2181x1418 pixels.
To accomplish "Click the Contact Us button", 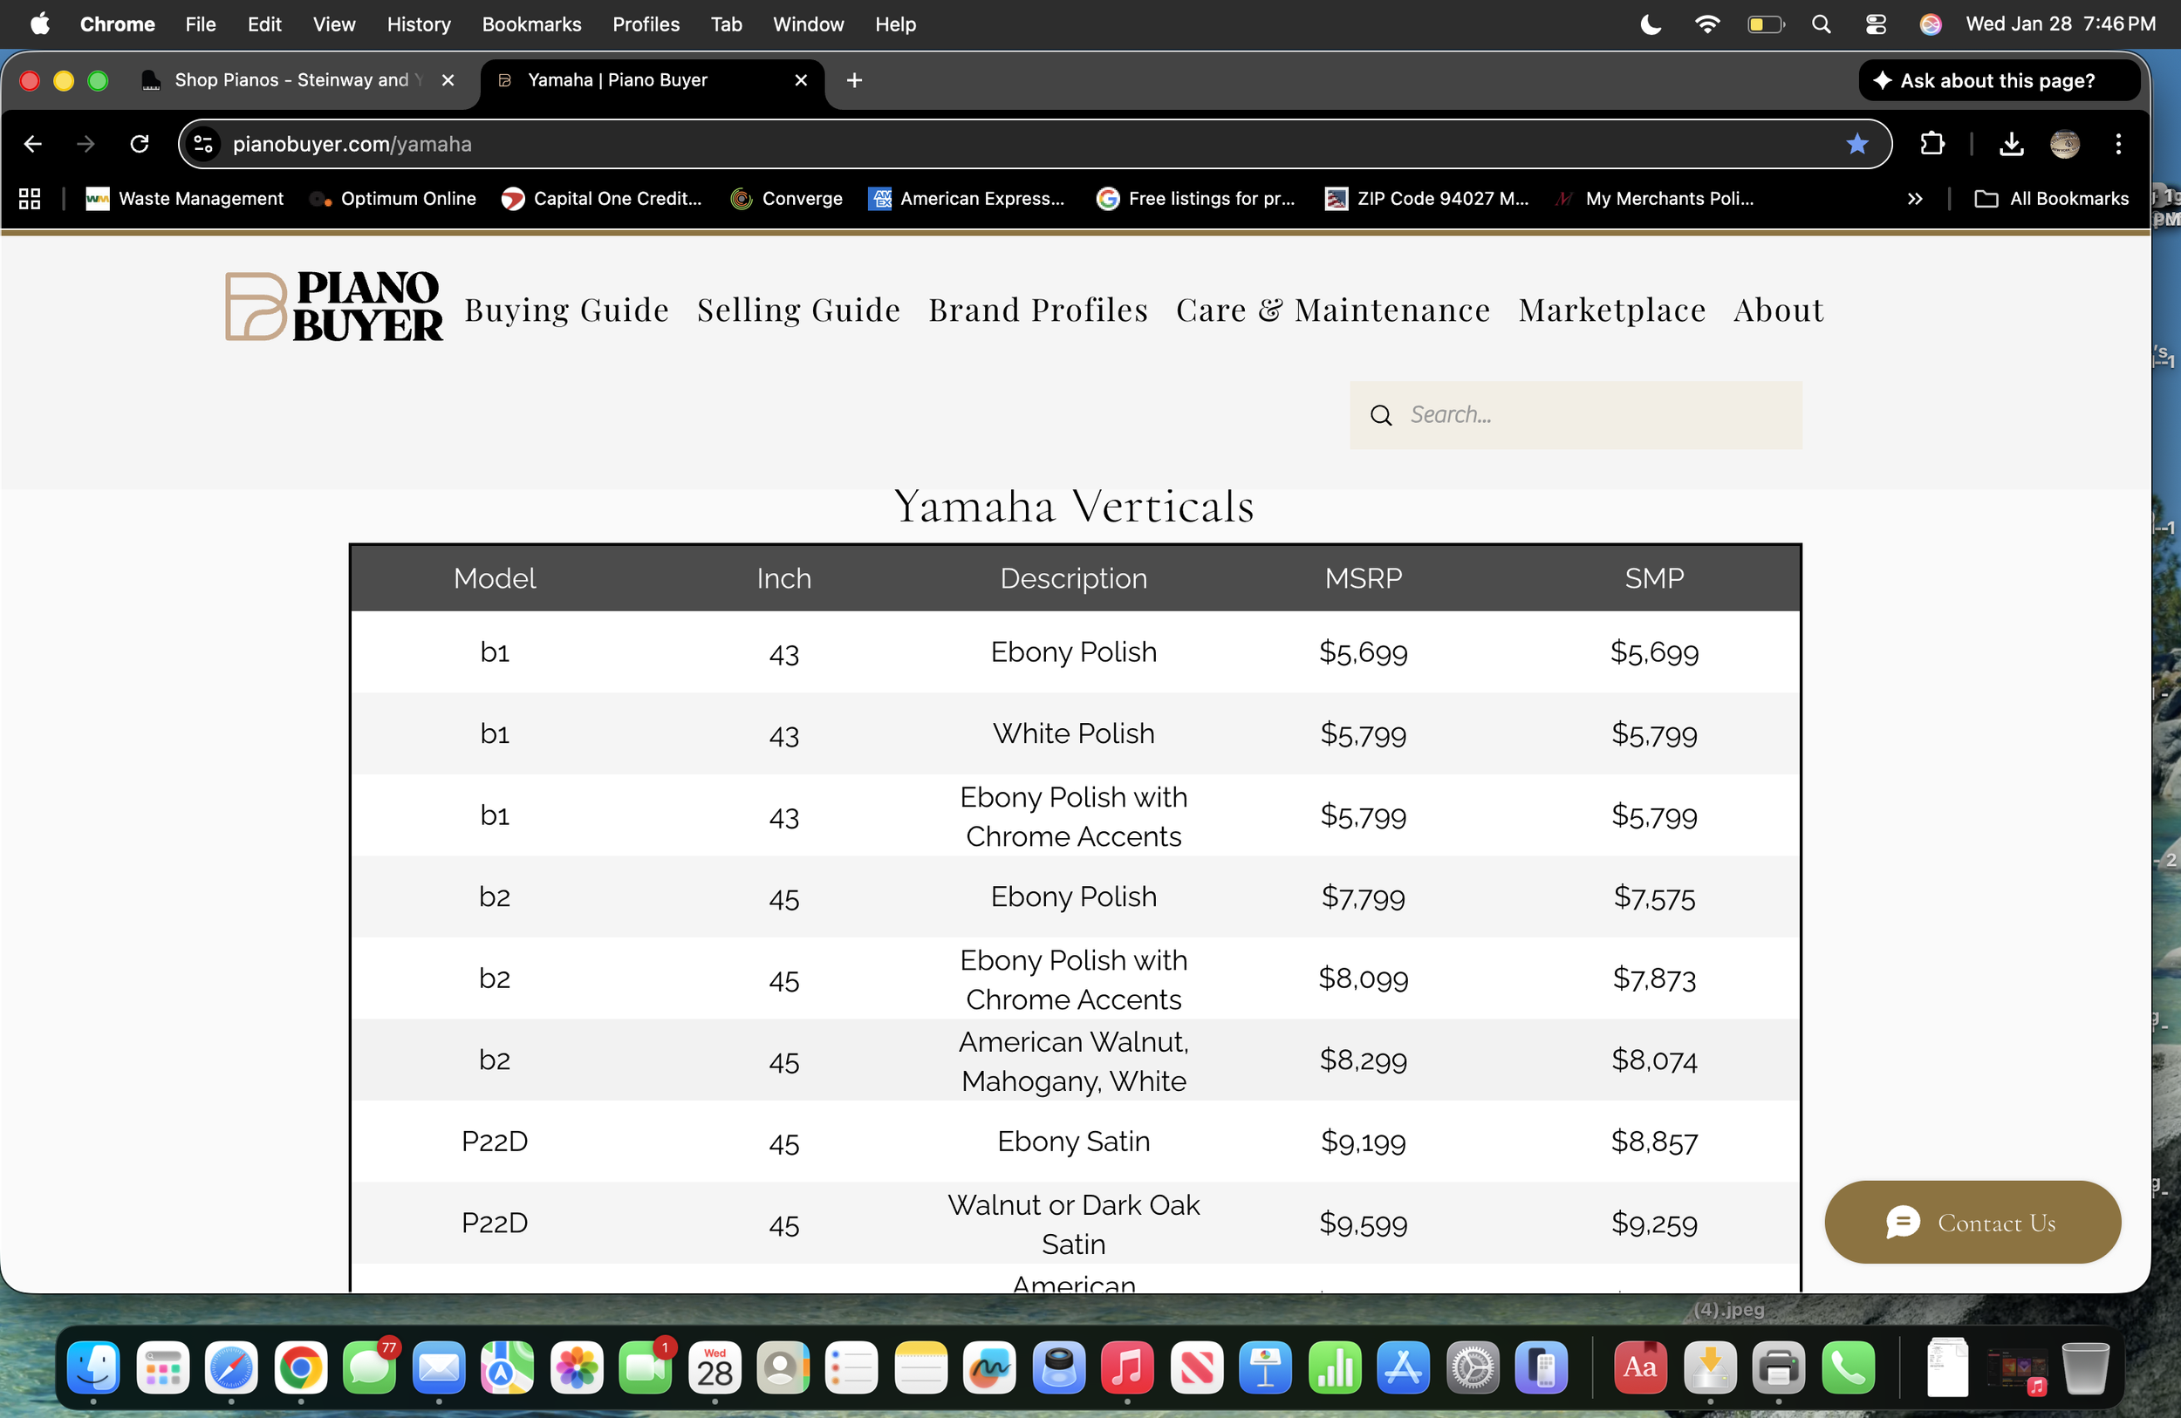I will pyautogui.click(x=1972, y=1222).
